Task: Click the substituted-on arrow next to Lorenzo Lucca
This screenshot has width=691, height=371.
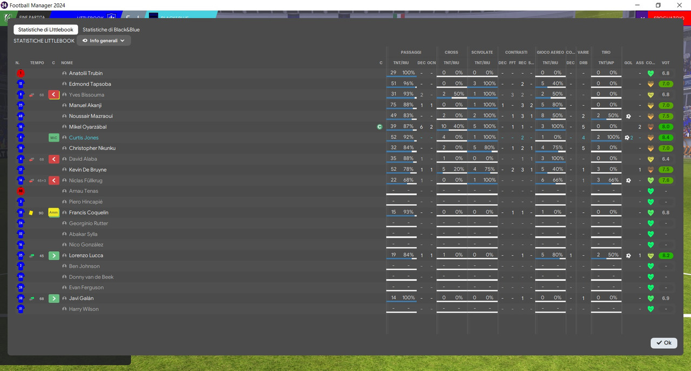Action: 53,255
